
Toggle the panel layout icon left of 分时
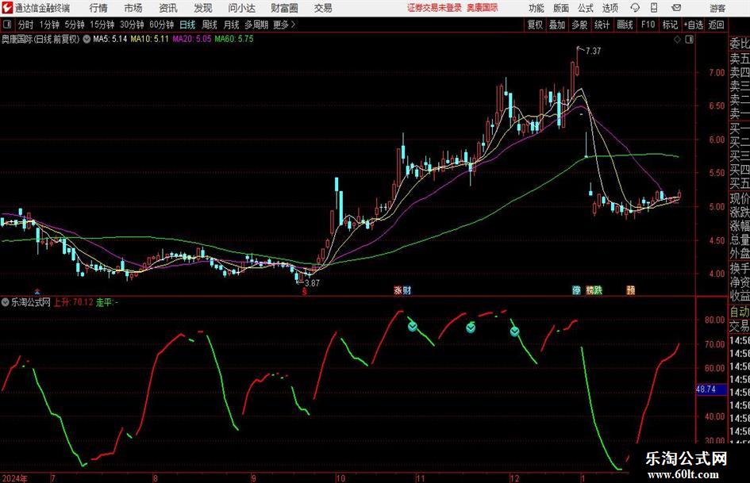click(x=7, y=25)
